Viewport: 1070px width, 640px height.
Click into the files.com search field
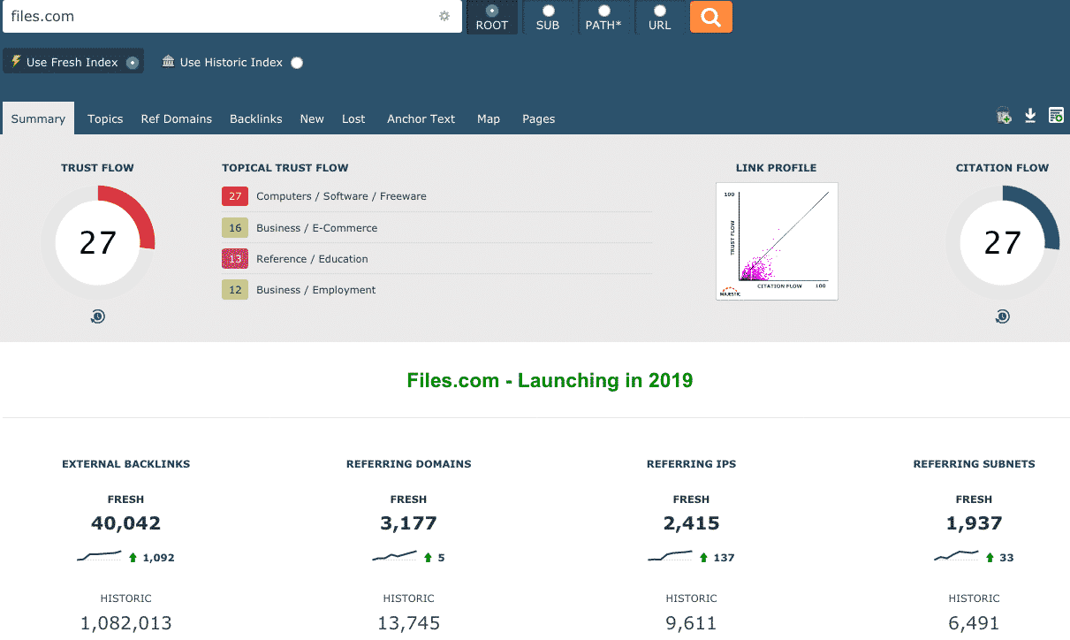(x=221, y=17)
